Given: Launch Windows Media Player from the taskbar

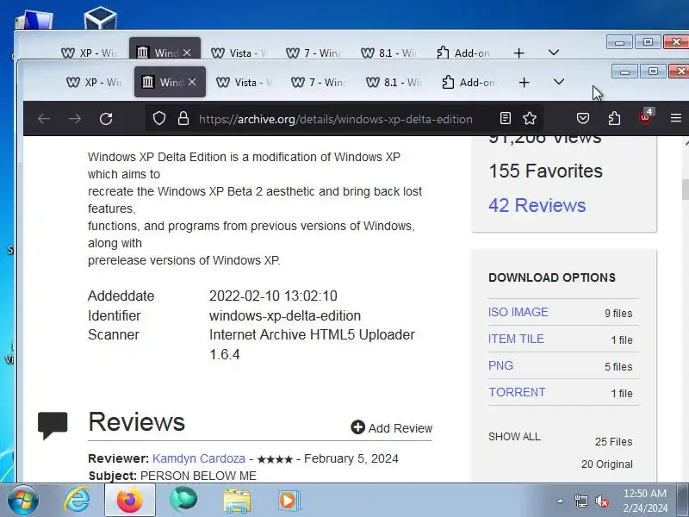Looking at the screenshot, I should [289, 501].
